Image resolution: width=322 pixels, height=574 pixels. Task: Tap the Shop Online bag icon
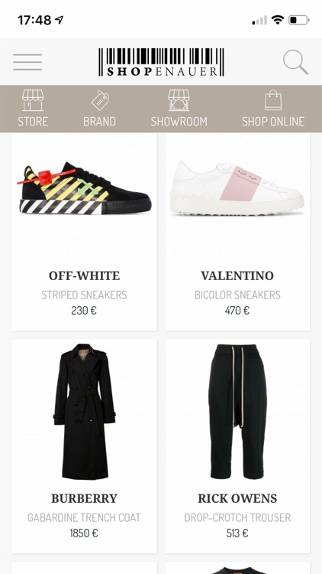[273, 100]
